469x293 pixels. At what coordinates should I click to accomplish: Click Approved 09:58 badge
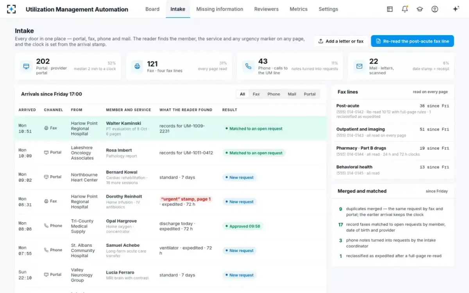click(x=243, y=226)
